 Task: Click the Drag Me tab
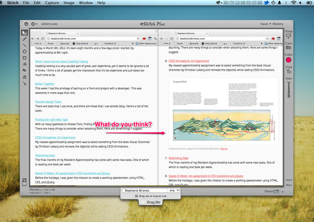click(x=151, y=202)
